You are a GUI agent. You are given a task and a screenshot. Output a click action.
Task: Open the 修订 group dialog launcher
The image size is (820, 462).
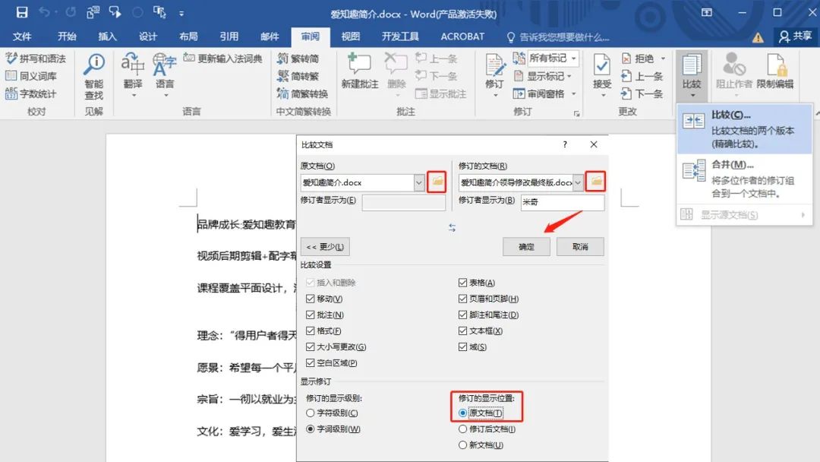click(576, 113)
